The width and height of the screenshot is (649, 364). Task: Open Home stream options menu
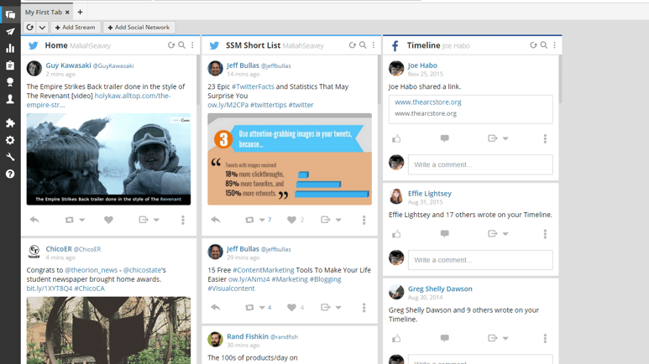[x=192, y=45]
